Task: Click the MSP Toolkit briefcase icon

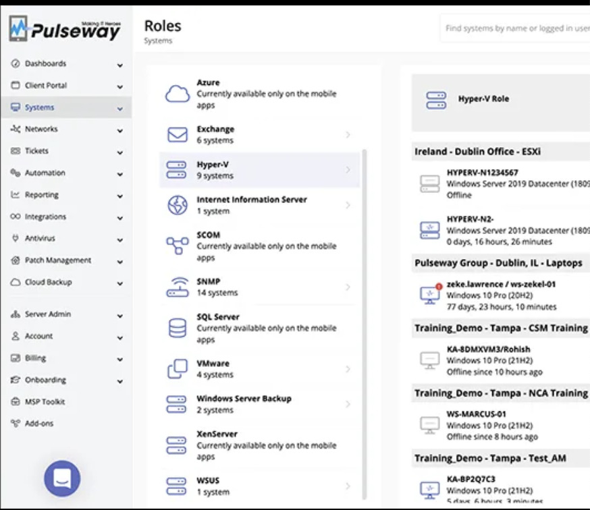Action: click(x=15, y=401)
